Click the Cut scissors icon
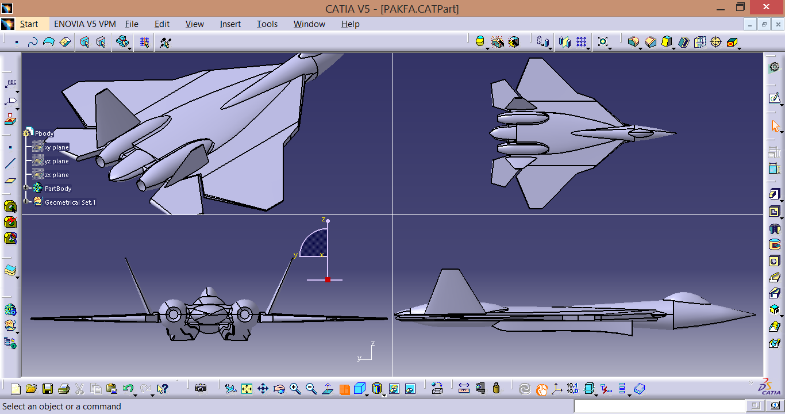 click(x=80, y=389)
